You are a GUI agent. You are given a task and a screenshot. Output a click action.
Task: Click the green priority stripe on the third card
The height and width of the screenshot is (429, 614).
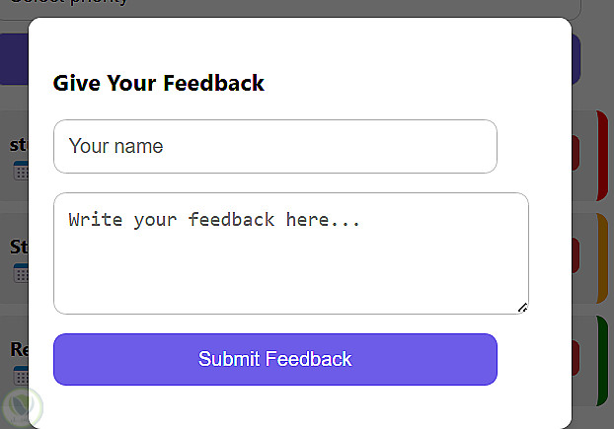point(602,360)
